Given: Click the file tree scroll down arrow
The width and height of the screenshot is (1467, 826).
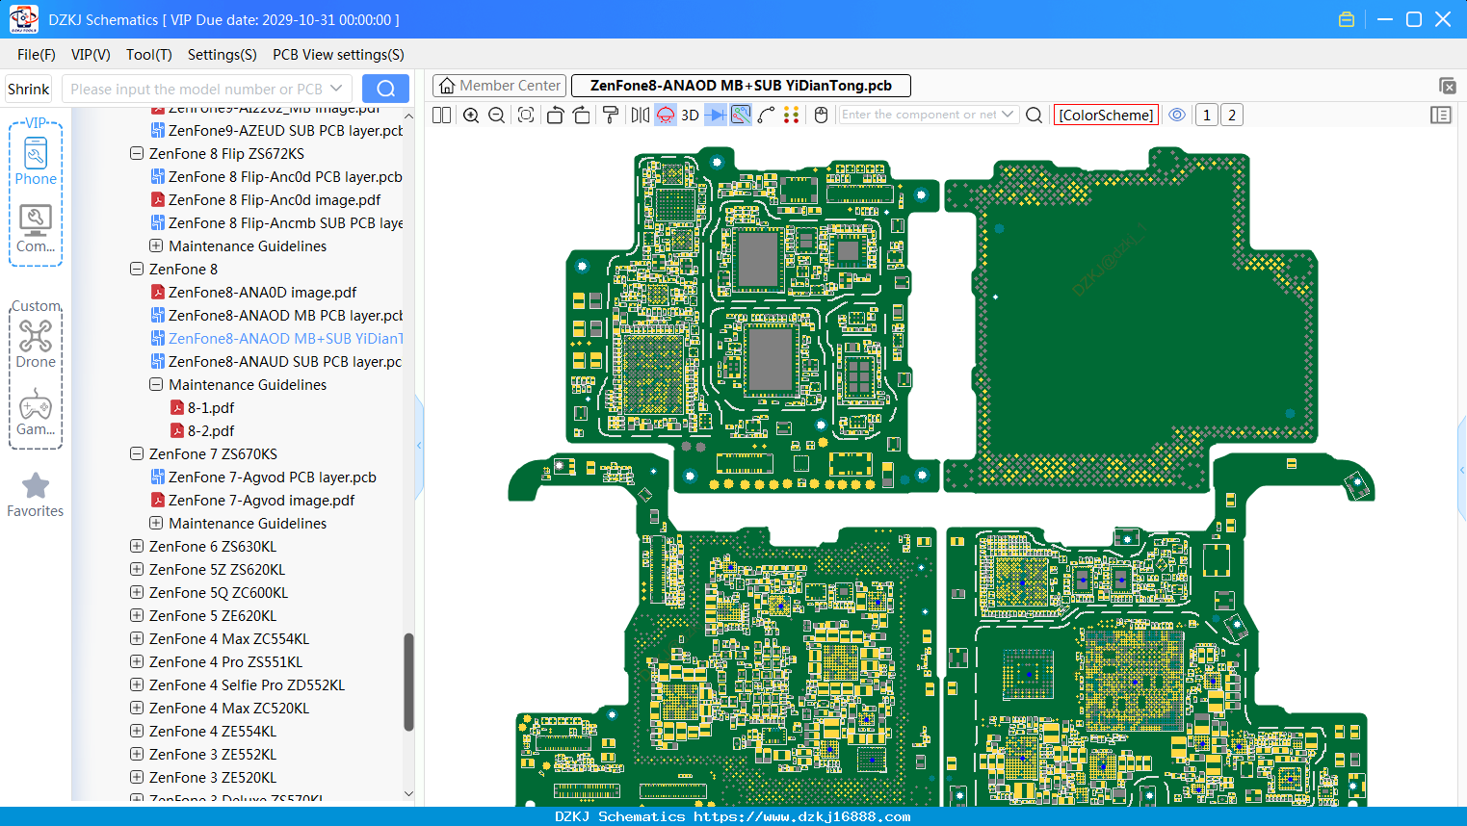Looking at the screenshot, I should tap(408, 794).
